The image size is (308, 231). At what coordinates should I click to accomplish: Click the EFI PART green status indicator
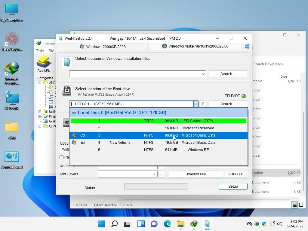pyautogui.click(x=244, y=96)
